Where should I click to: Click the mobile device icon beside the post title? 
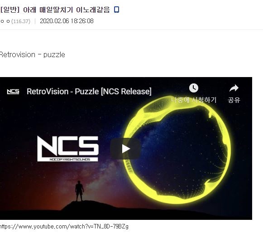[116, 10]
